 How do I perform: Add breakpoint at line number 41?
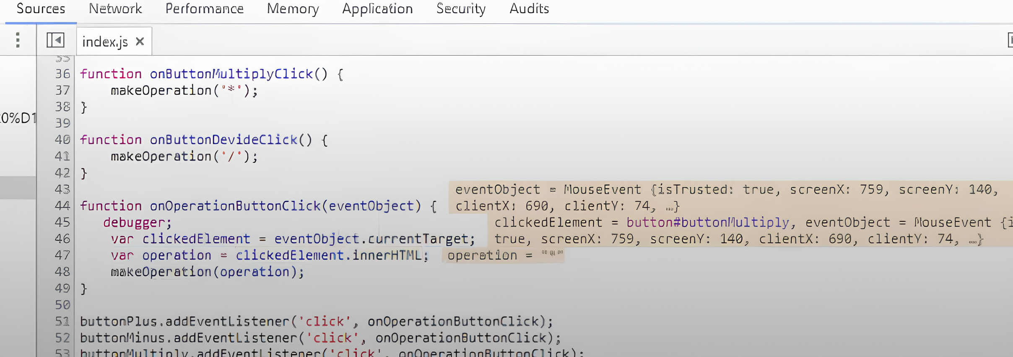click(x=62, y=156)
